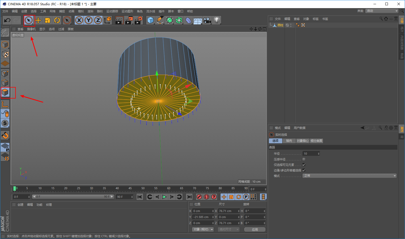Image resolution: width=405 pixels, height=239 pixels.
Task: Click the Play forwards green arrow
Action: (164, 197)
